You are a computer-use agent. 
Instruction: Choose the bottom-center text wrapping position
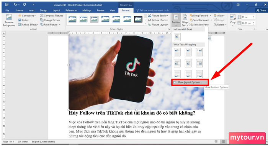(x=188, y=74)
